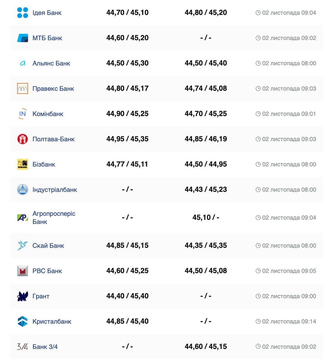Click the РВС Банк red logo

tap(23, 271)
